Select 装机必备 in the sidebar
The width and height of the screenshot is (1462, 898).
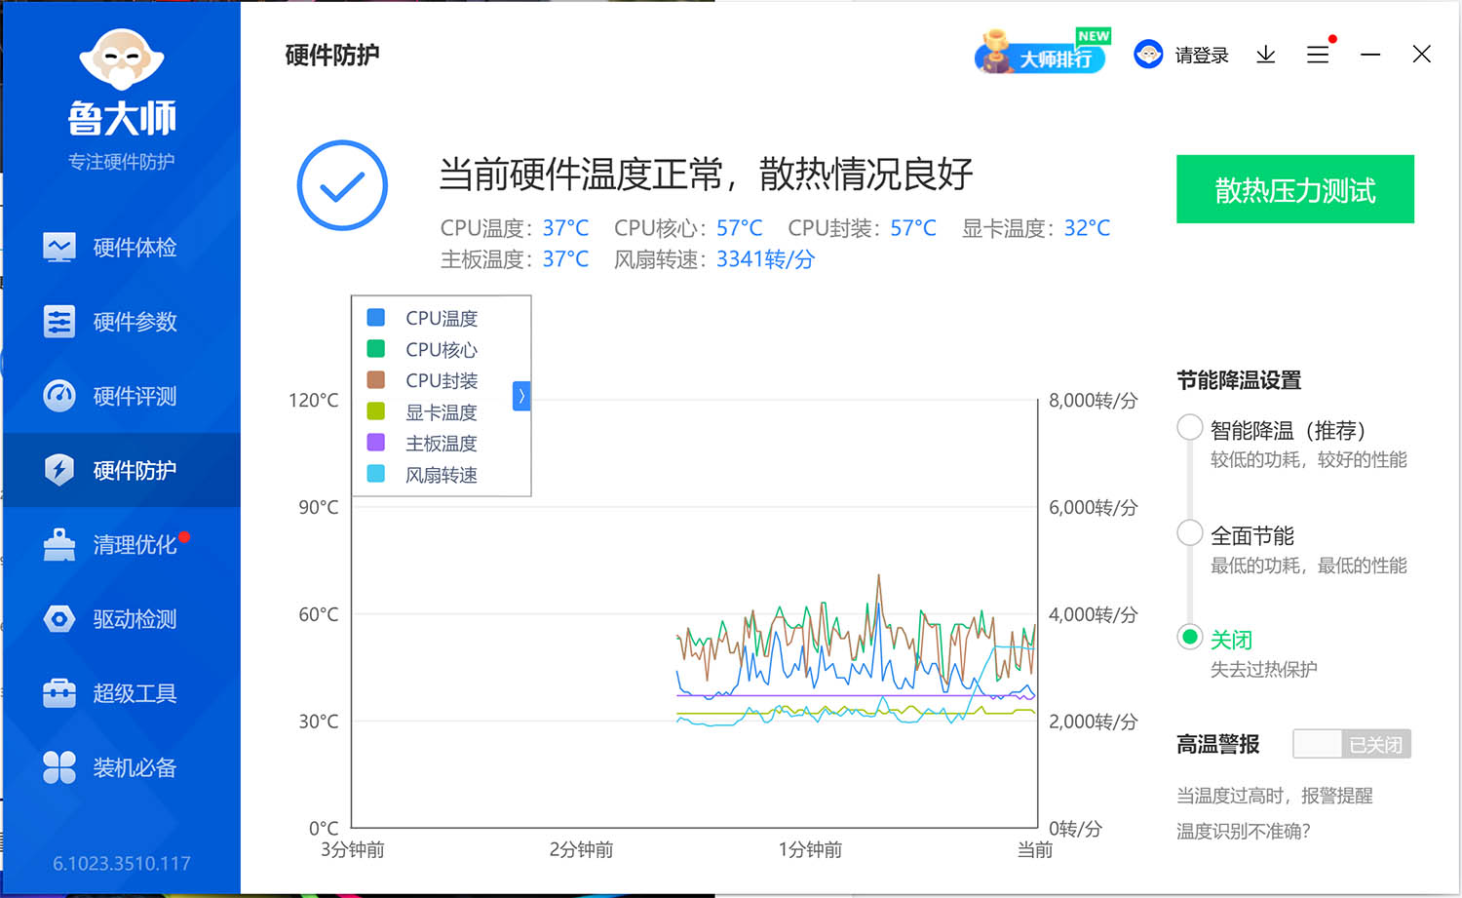[134, 767]
